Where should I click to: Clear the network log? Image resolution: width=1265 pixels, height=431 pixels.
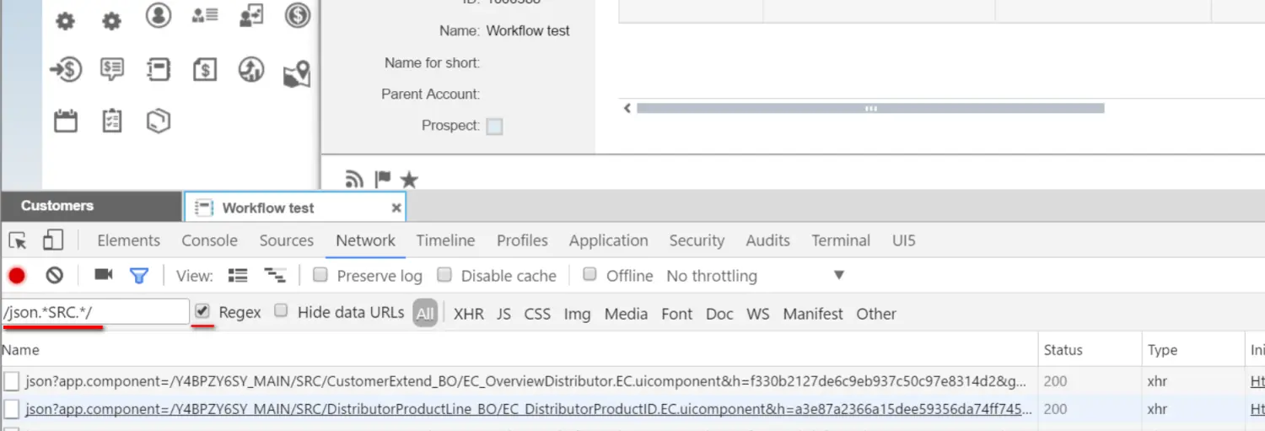pos(55,275)
